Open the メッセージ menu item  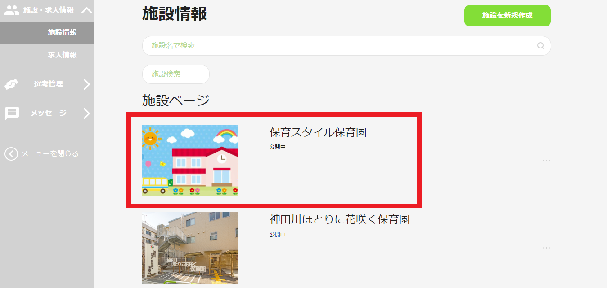48,113
